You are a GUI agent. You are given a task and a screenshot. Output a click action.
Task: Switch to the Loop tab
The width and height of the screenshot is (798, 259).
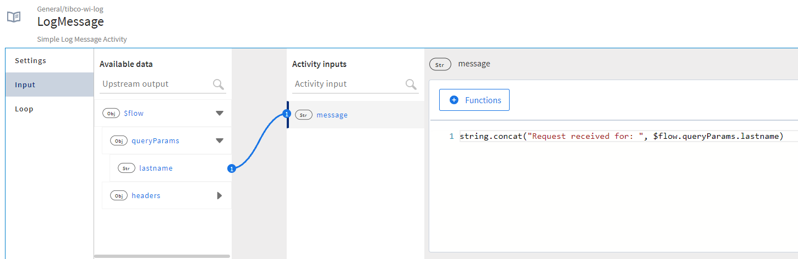[x=24, y=109]
